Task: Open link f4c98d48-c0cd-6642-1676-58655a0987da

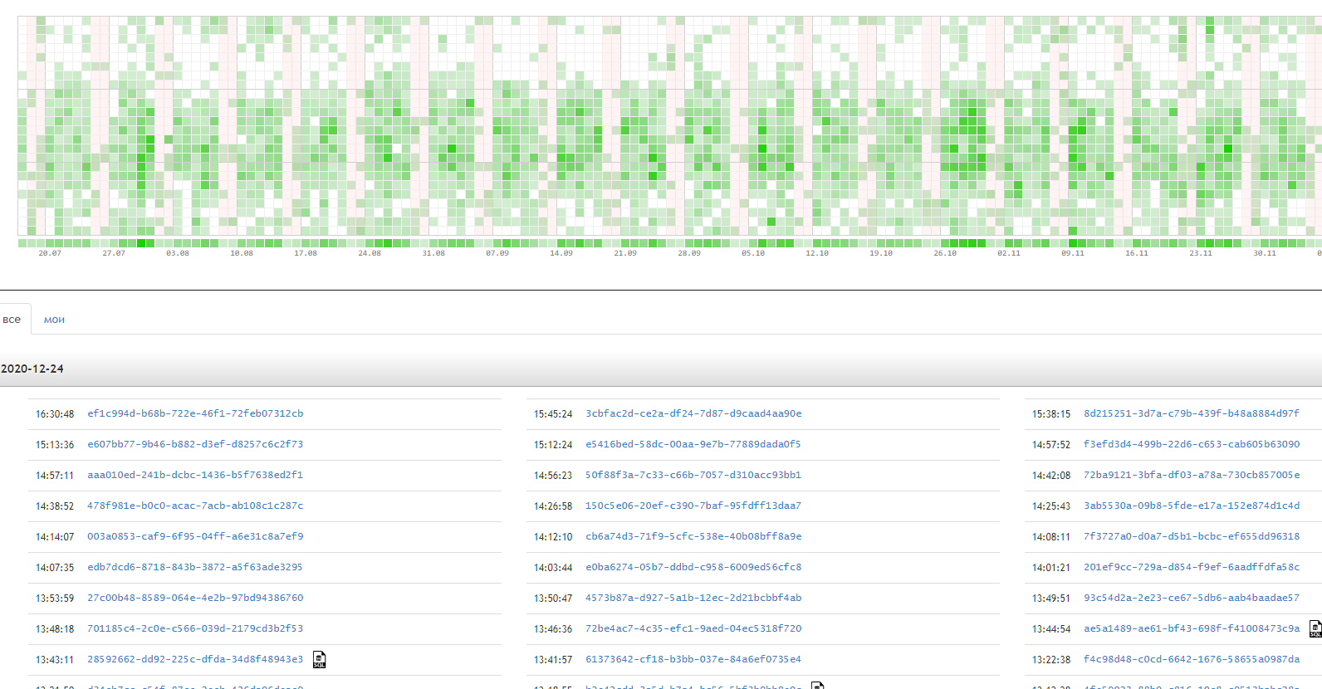Action: pyautogui.click(x=1192, y=659)
